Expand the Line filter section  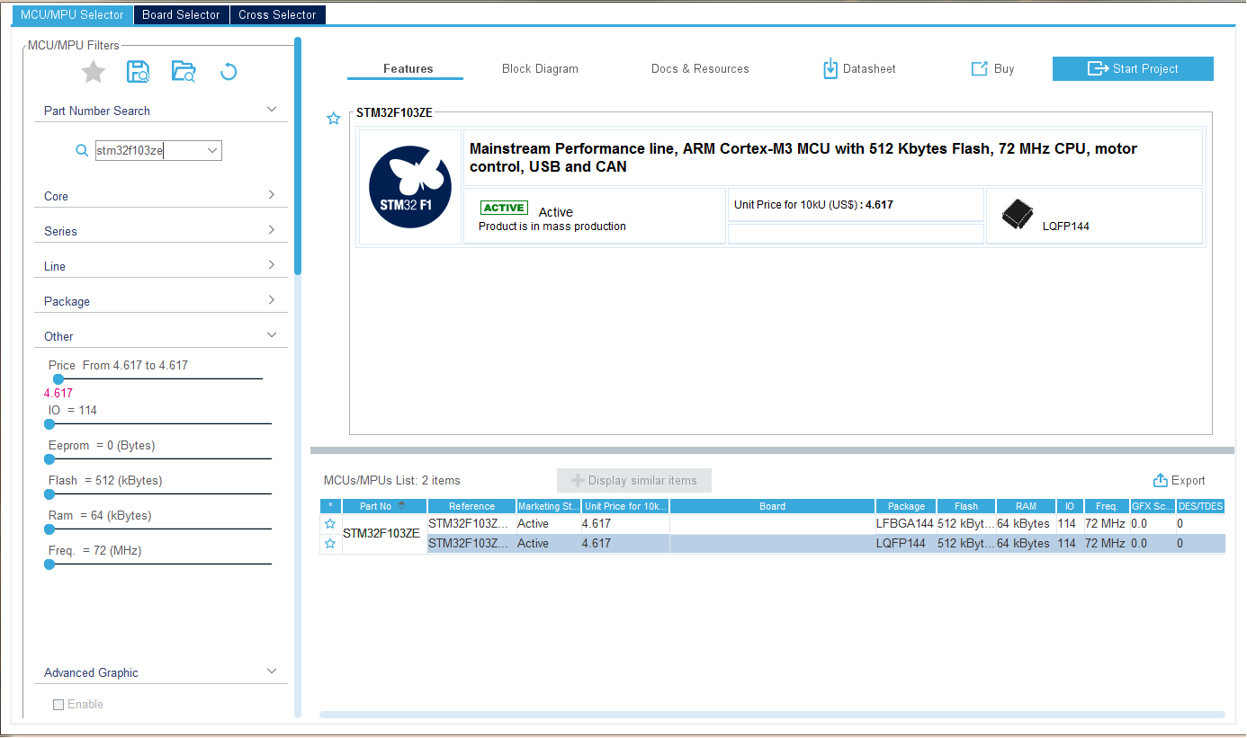272,265
